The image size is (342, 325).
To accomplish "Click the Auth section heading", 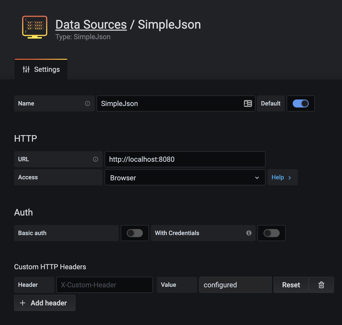I will [x=23, y=212].
